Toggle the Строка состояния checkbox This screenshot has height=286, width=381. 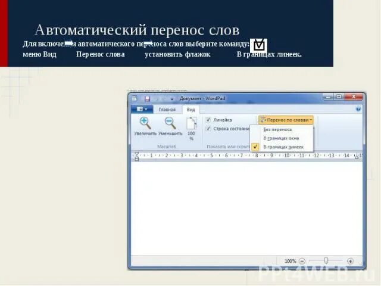point(208,129)
